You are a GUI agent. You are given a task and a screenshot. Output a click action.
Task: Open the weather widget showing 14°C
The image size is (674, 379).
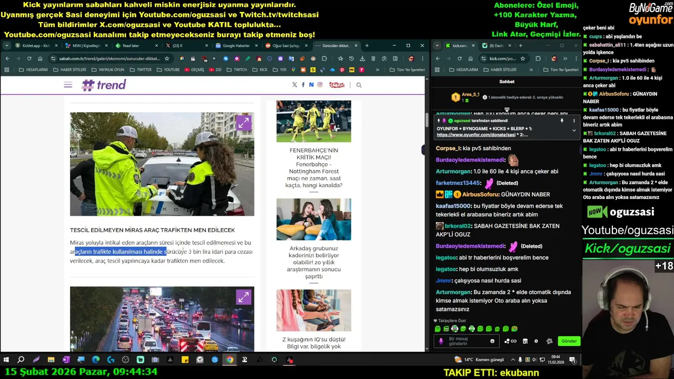pos(479,360)
